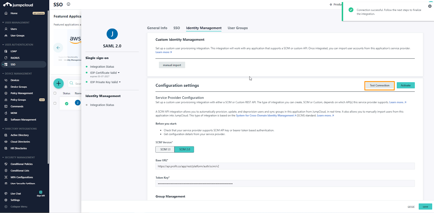Tick the checkbox for the J application row
This screenshot has width=434, height=213.
tap(55, 103)
